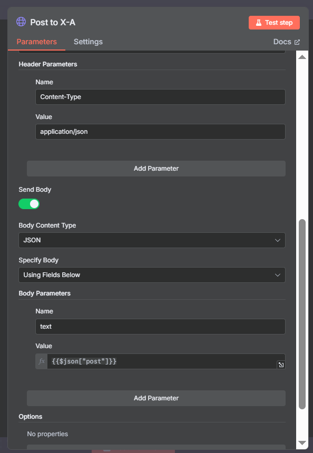Image resolution: width=313 pixels, height=453 pixels.
Task: Open the Body Content Type JSON dropdown
Action: (x=152, y=240)
